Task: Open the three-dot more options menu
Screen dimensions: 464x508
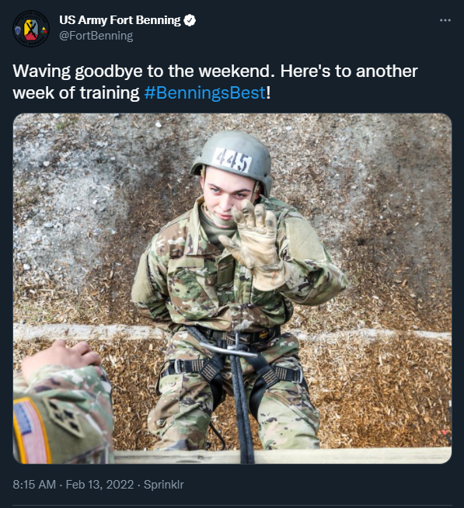Action: coord(445,20)
